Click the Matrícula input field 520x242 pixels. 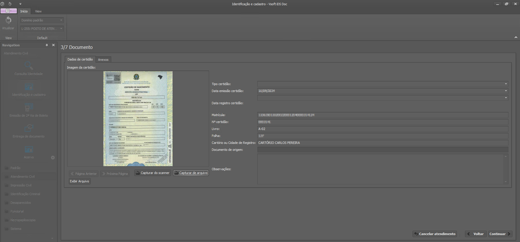383,115
